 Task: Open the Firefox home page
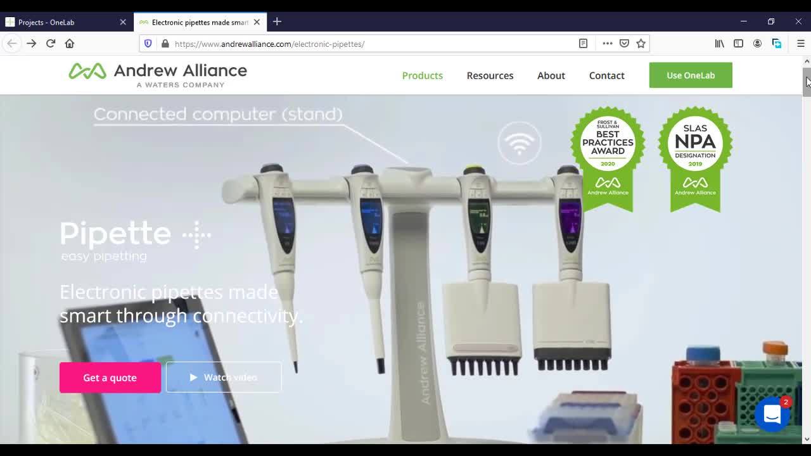(70, 44)
